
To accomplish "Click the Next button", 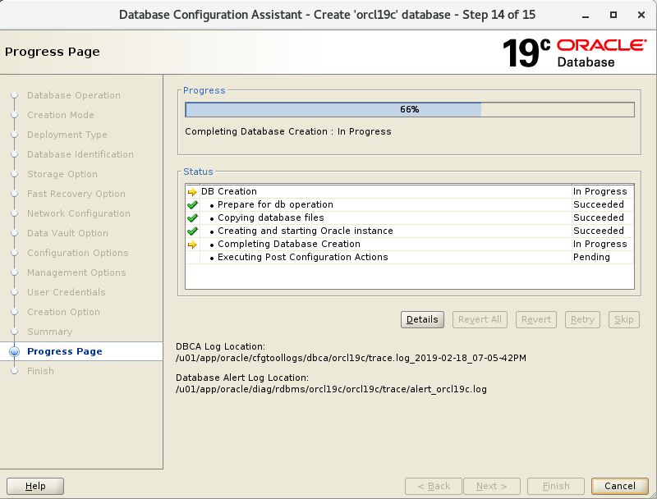I will tap(492, 486).
